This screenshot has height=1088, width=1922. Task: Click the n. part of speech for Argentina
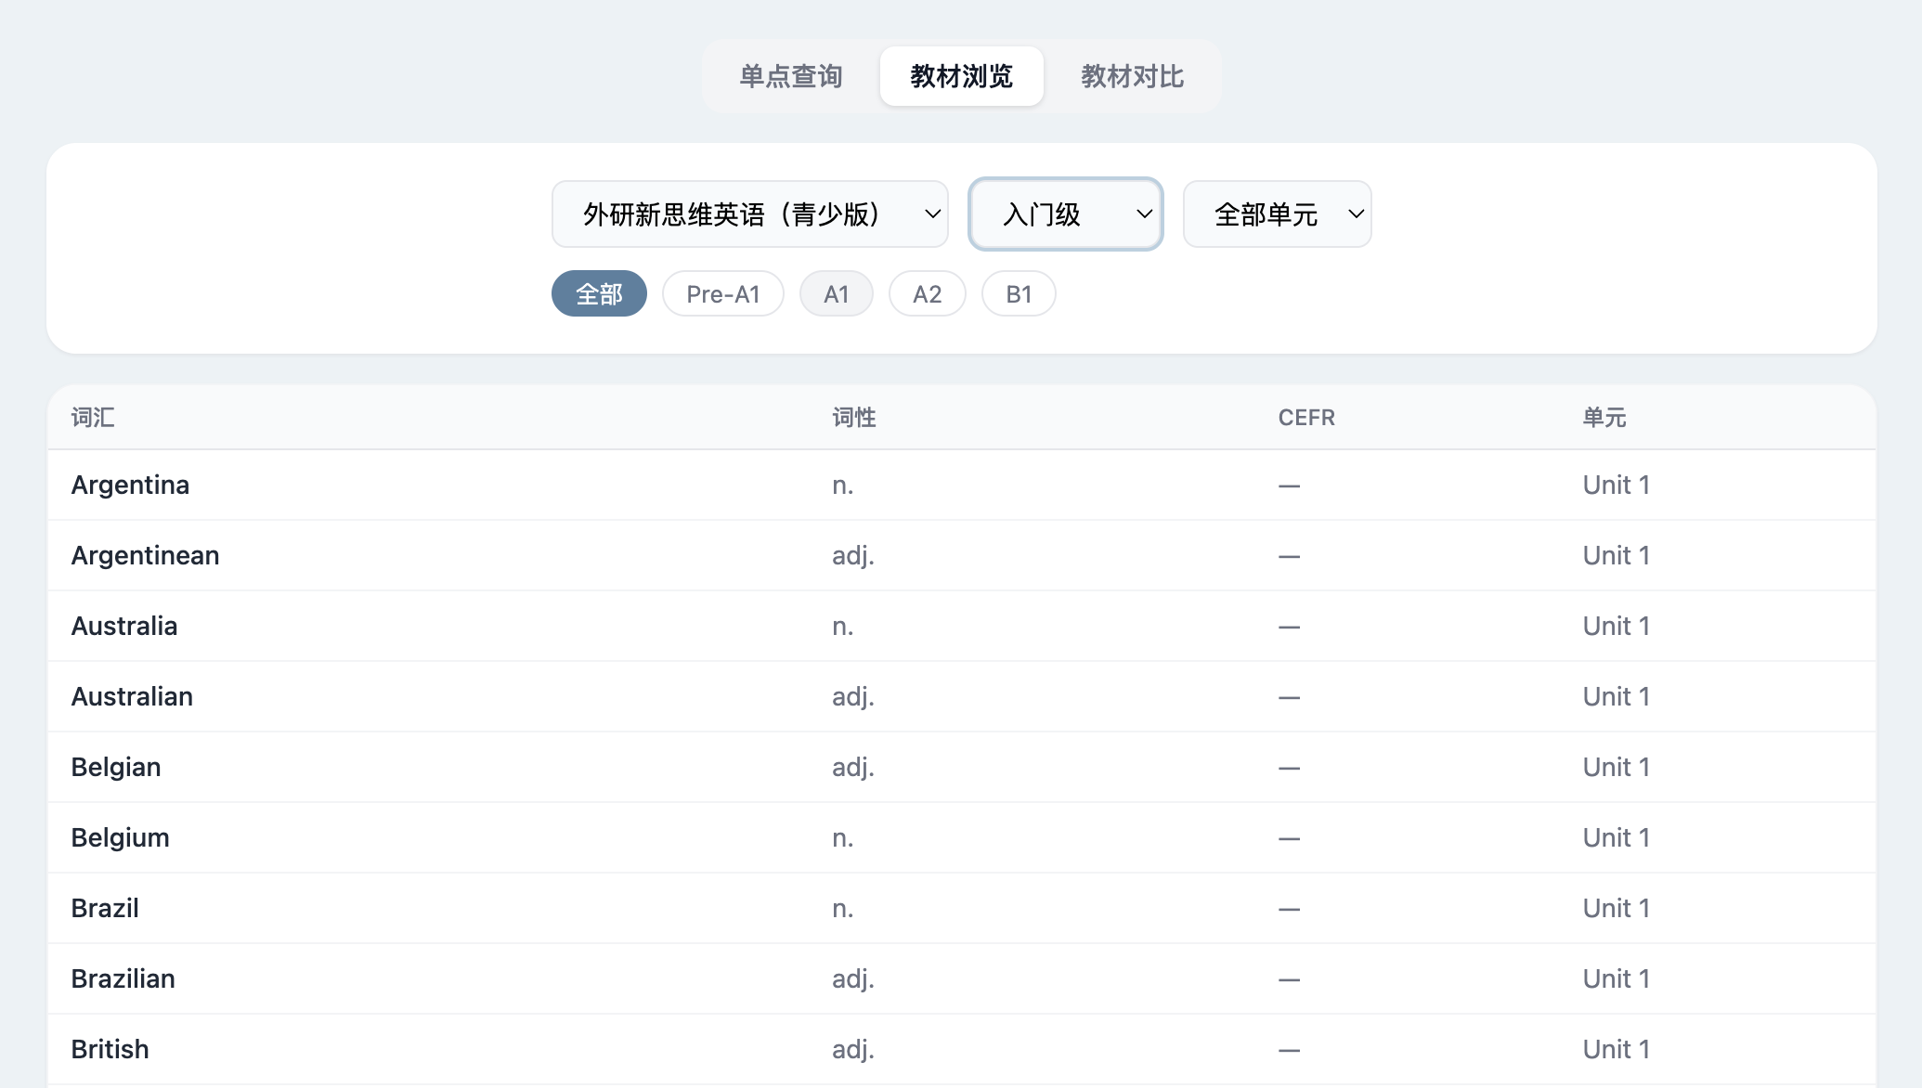pyautogui.click(x=842, y=485)
